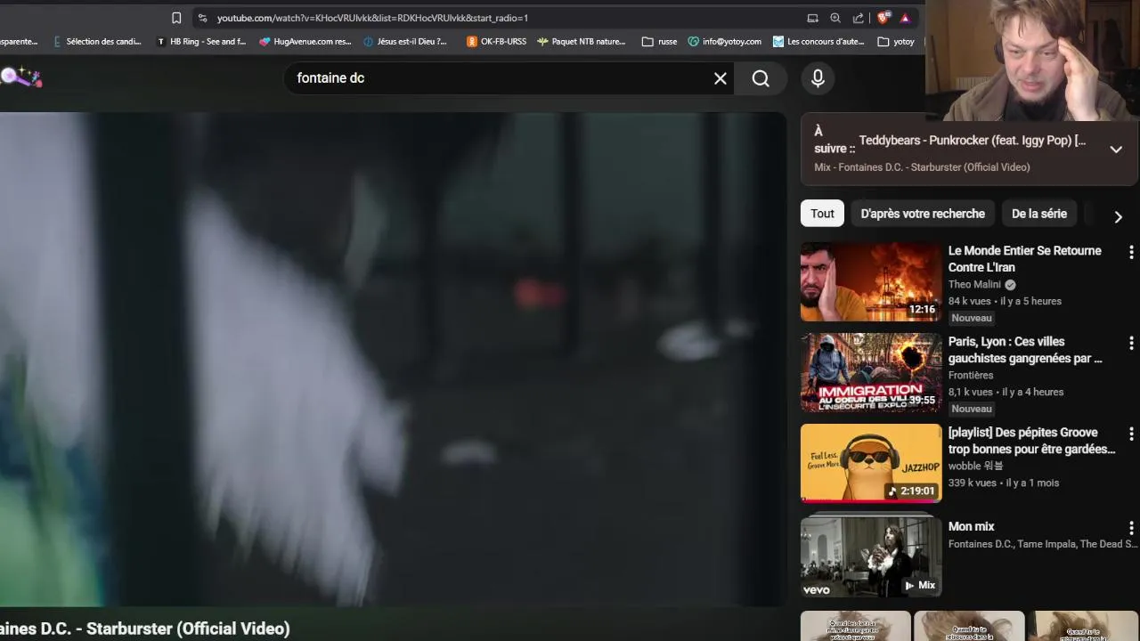
Task: Open site settings icon in address bar
Action: (202, 18)
